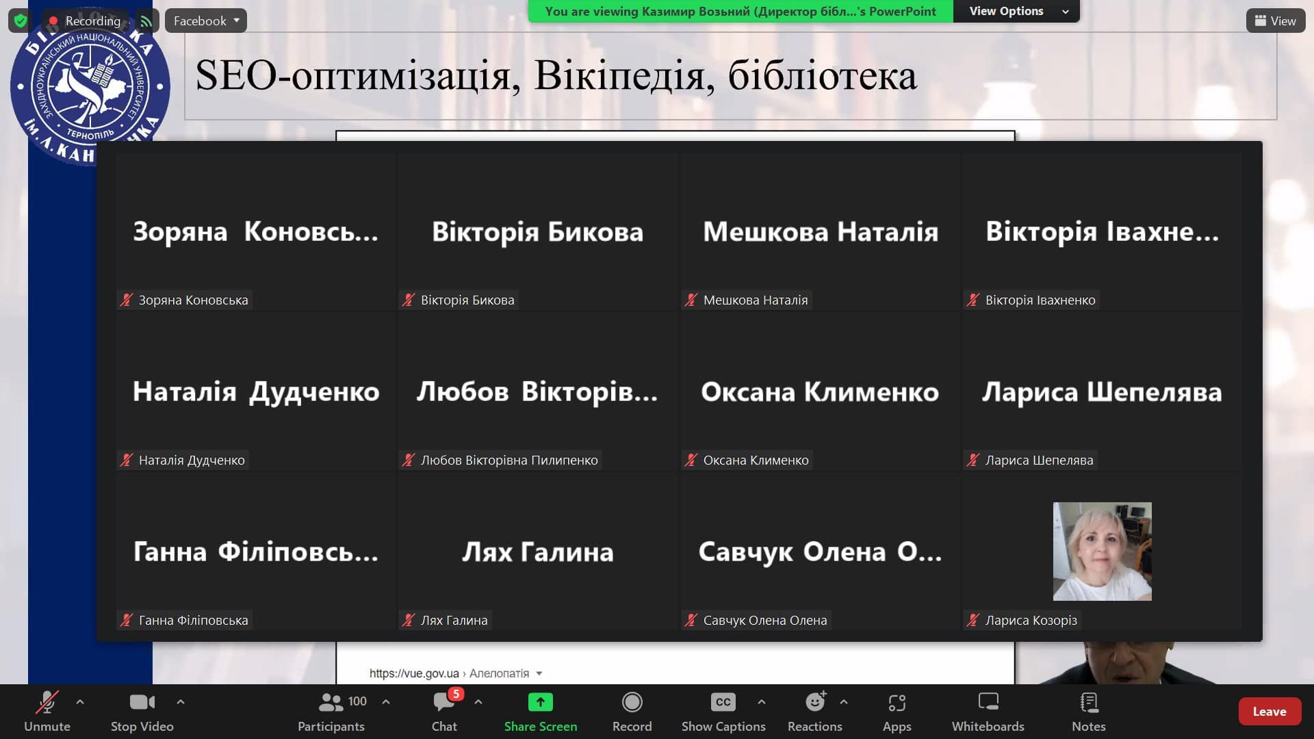Click muted mic icon for Вікторія Івахненко
This screenshot has height=739, width=1314.
[973, 300]
